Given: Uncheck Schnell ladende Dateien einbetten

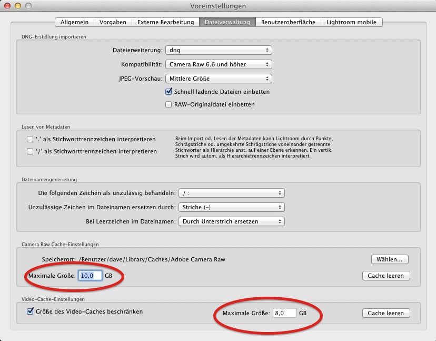Looking at the screenshot, I should 169,92.
